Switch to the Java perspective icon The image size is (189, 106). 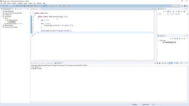tap(185, 6)
